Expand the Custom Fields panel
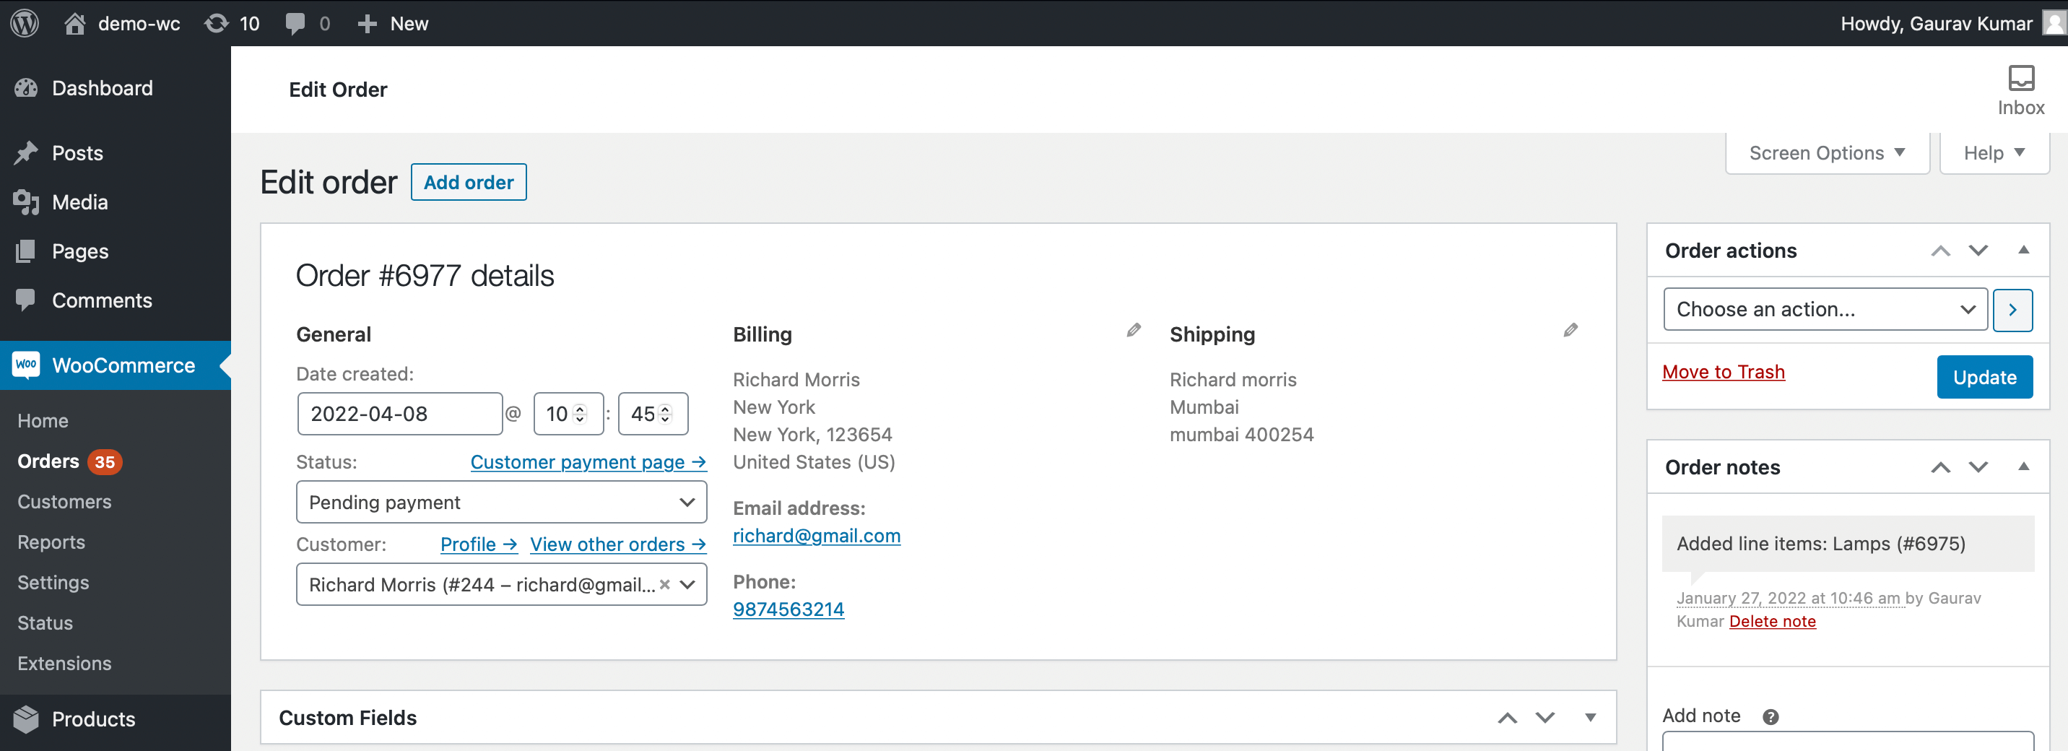This screenshot has width=2068, height=751. [1591, 717]
